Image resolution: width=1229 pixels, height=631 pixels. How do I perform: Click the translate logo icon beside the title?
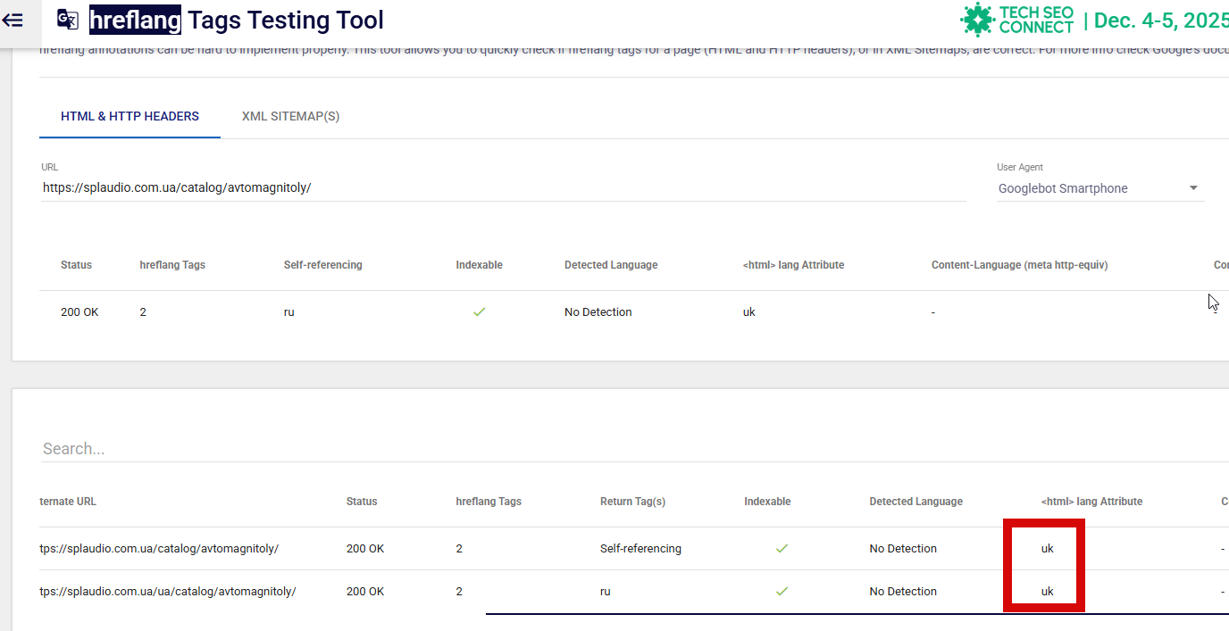(x=68, y=20)
